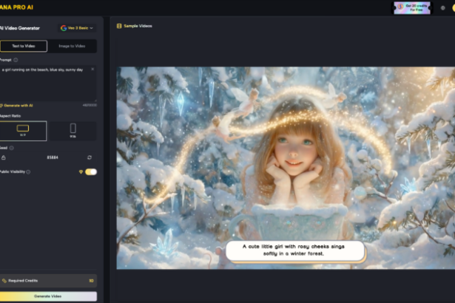Click the Public Visibility info icon
Image resolution: width=455 pixels, height=303 pixels.
[x=30, y=171]
